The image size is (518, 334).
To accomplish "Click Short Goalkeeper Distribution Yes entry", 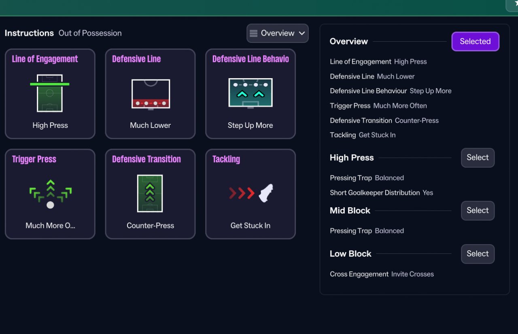I will 381,193.
